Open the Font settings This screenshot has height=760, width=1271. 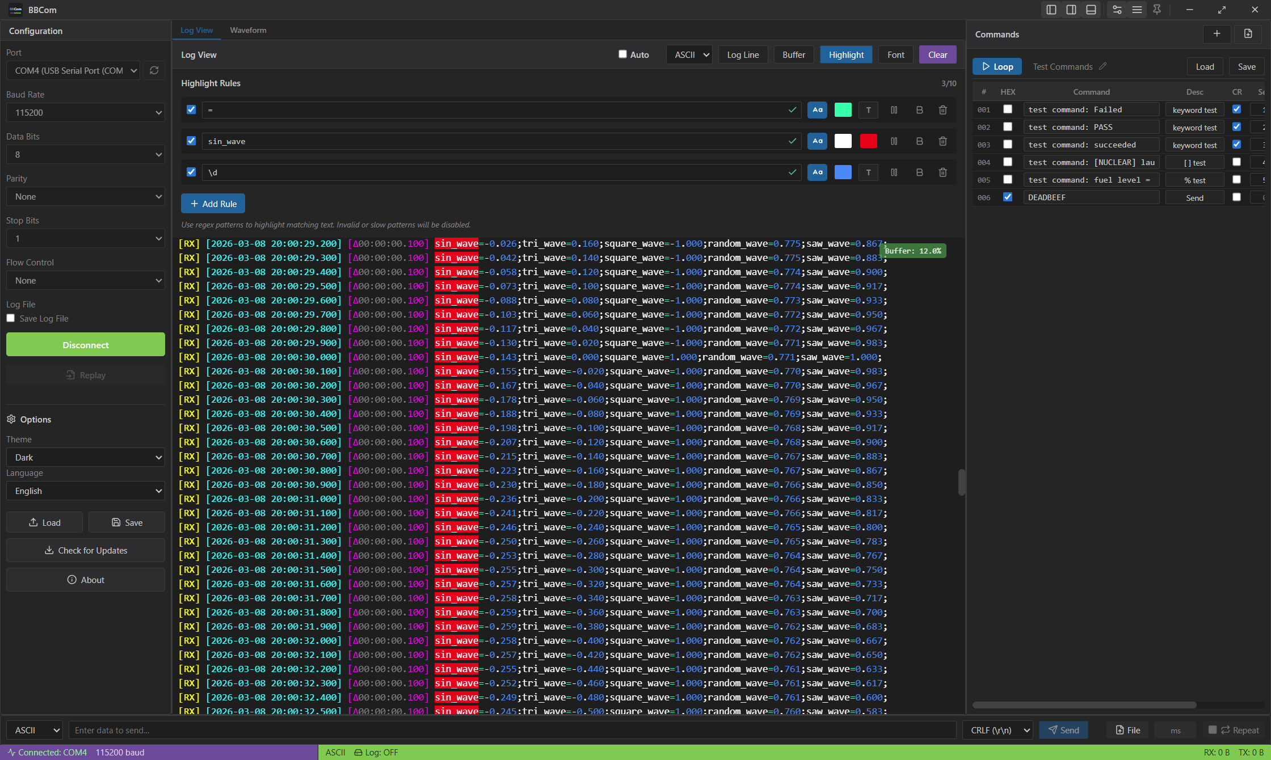click(896, 54)
